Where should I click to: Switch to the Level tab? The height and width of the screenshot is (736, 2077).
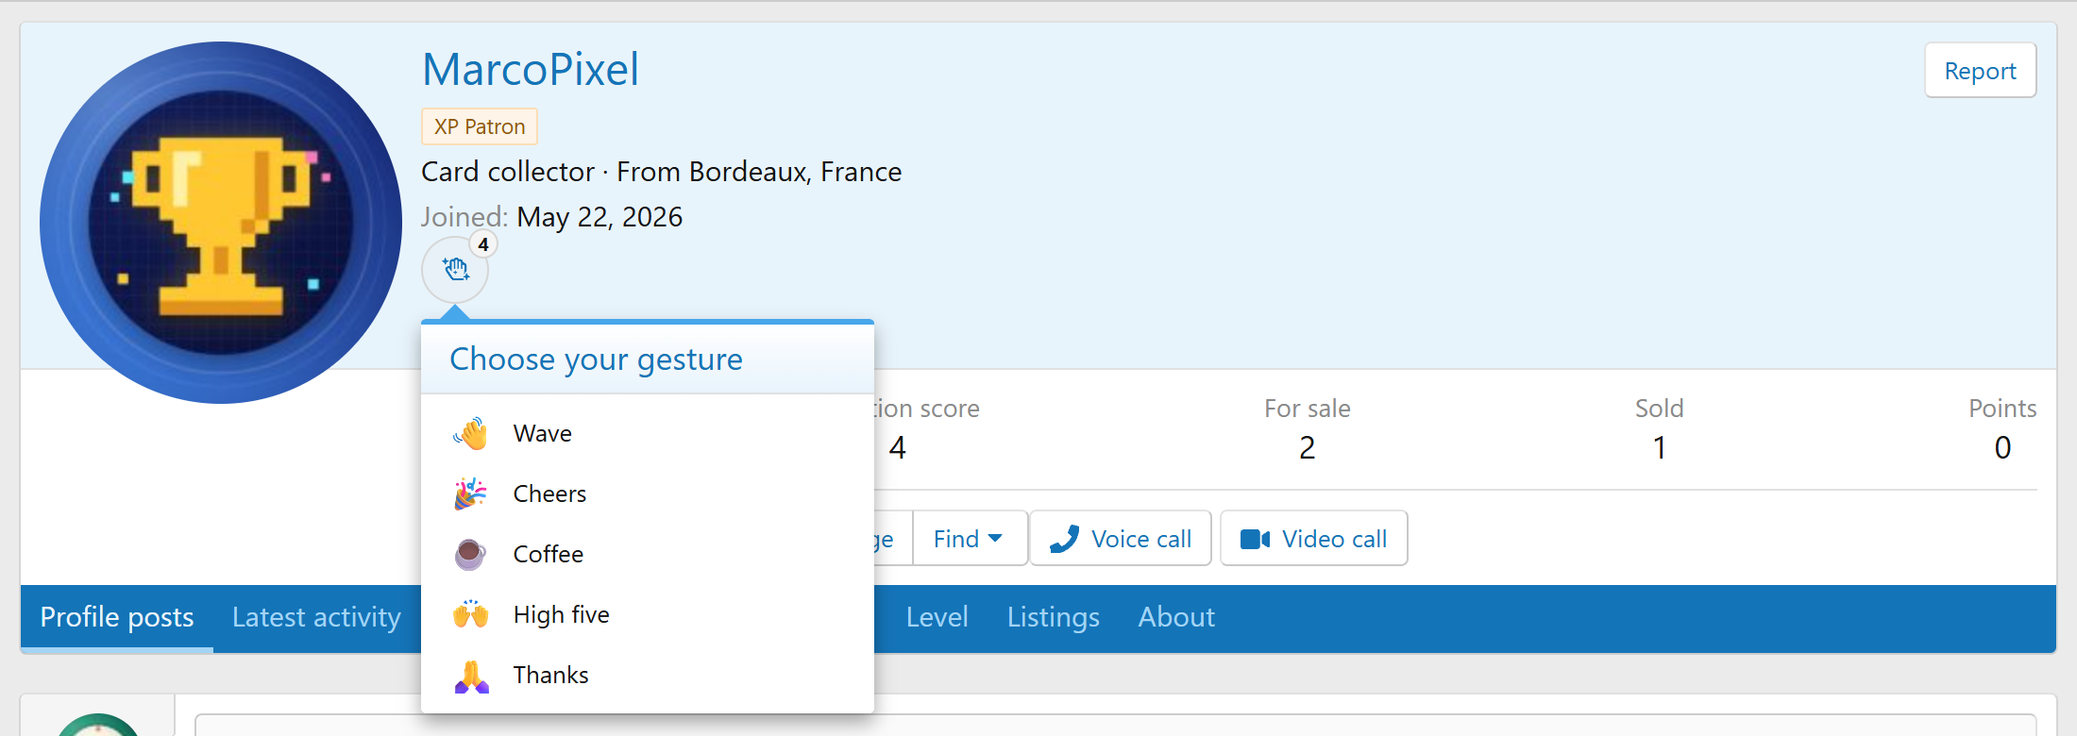(937, 617)
